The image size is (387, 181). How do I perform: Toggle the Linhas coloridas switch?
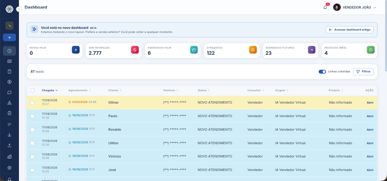[x=322, y=72]
